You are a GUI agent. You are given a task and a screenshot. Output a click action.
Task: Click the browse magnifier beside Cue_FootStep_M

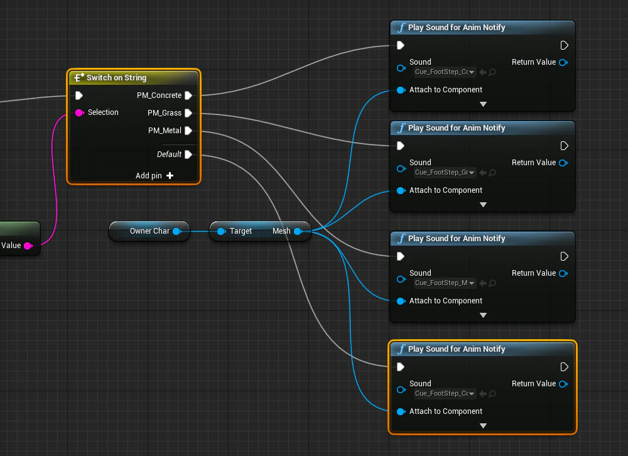click(492, 283)
